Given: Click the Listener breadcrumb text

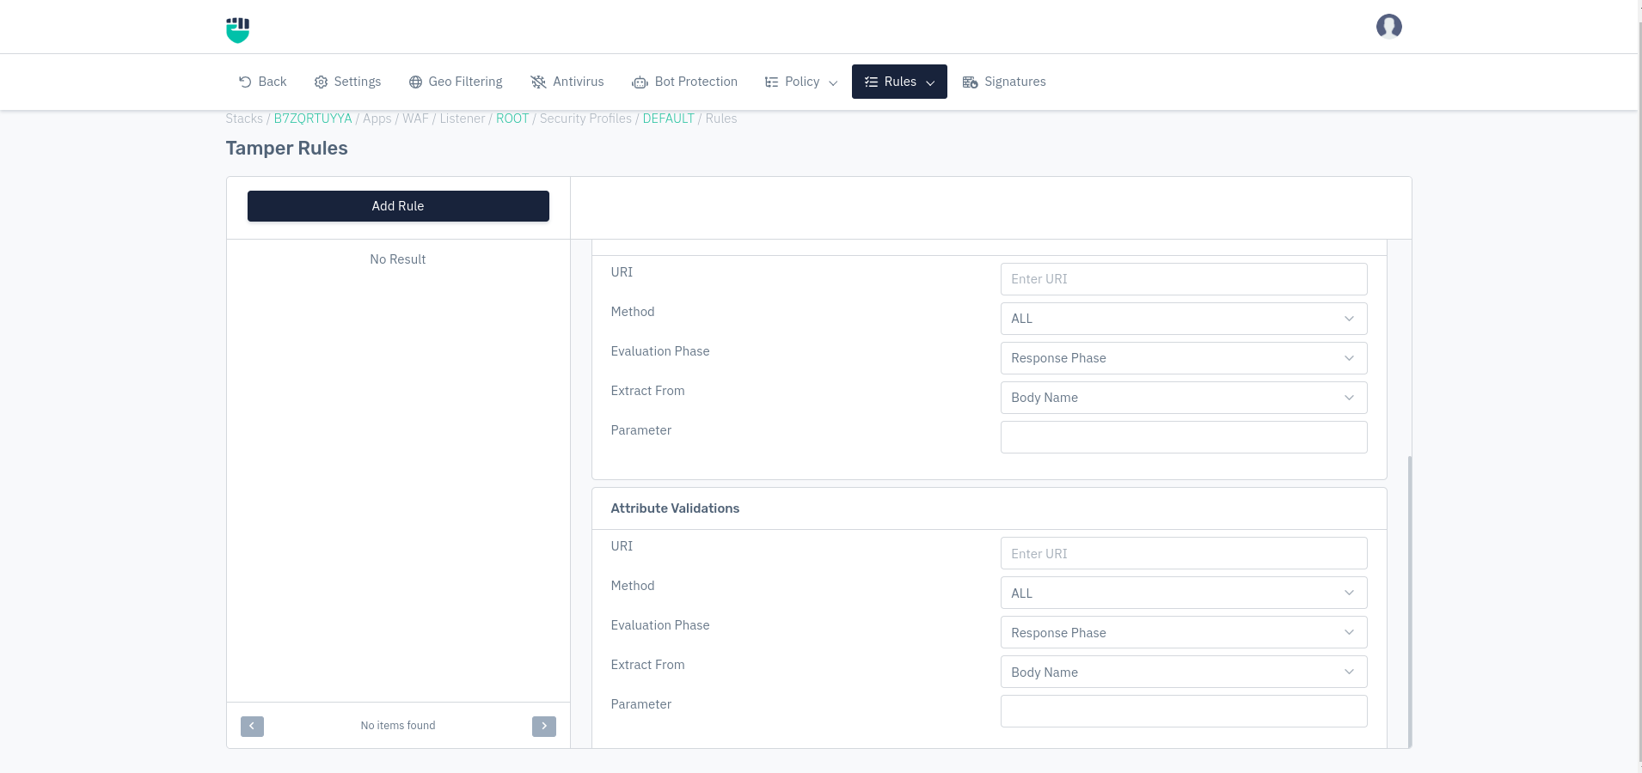Looking at the screenshot, I should point(463,119).
